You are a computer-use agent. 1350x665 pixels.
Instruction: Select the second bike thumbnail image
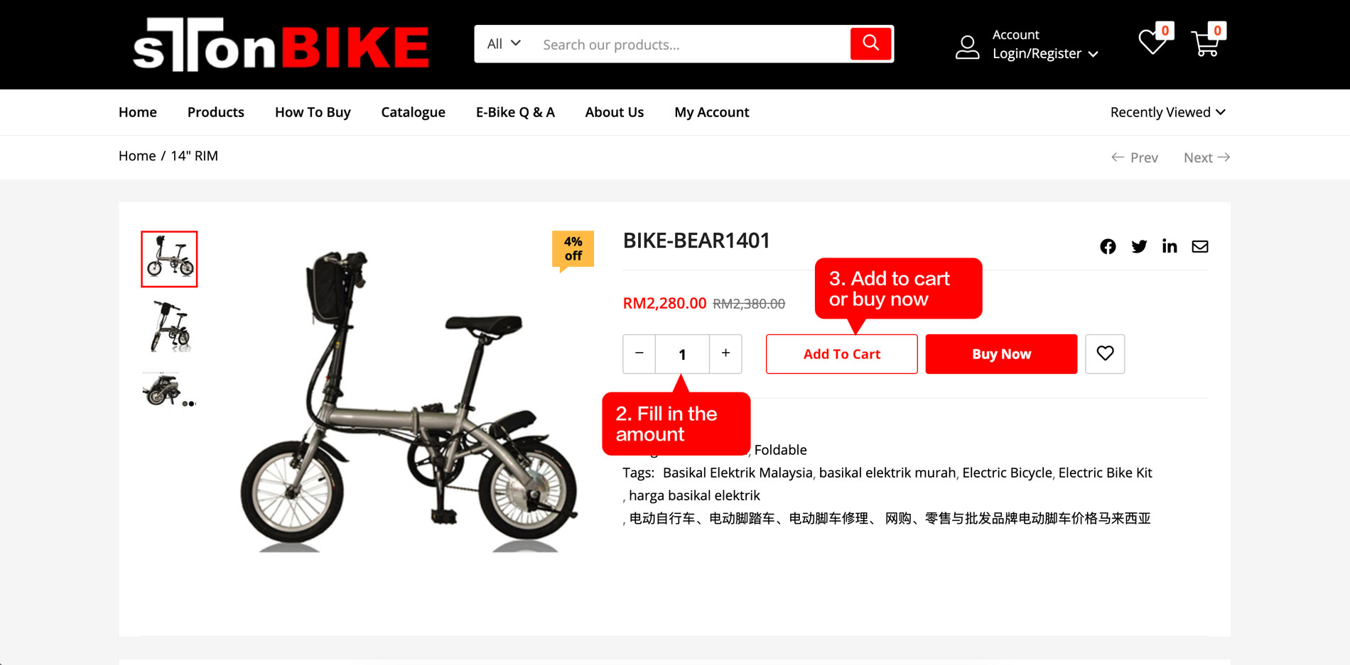click(170, 326)
